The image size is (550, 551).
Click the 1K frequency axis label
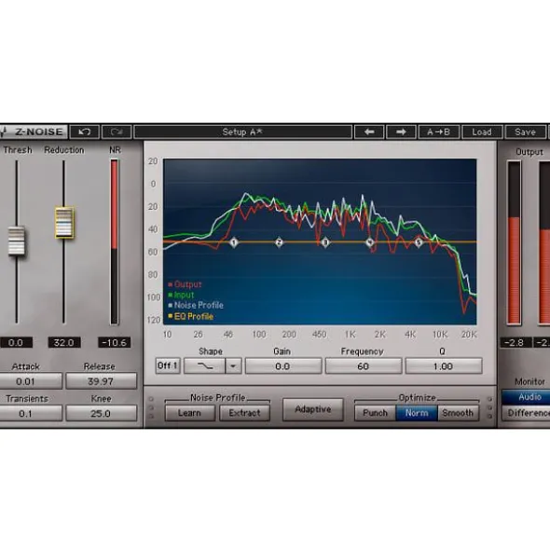[x=350, y=334]
